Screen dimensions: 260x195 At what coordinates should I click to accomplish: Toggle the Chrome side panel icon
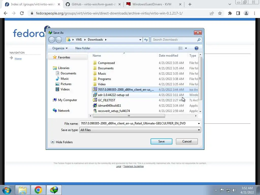coord(238,13)
